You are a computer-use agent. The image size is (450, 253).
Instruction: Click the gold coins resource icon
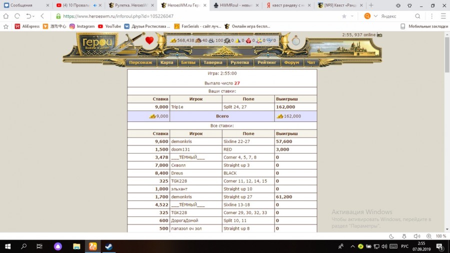(x=173, y=40)
